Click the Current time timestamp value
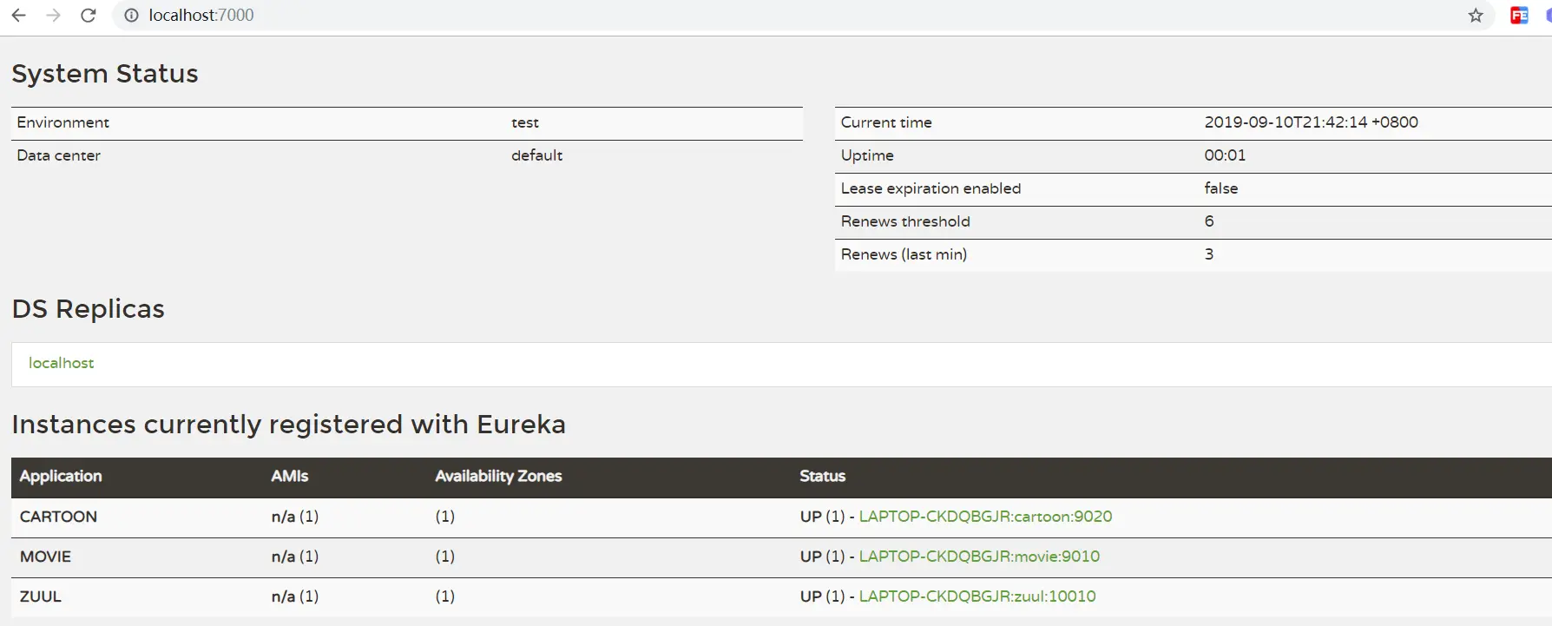 click(1311, 122)
